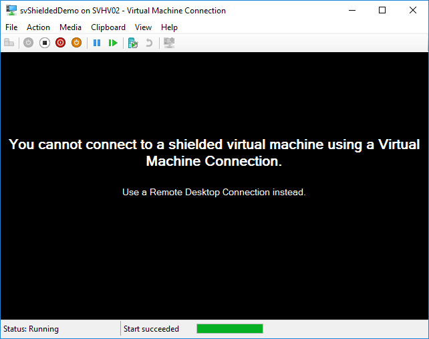The image size is (429, 339).
Task: Click the 'Status: Running' status text
Action: click(31, 328)
